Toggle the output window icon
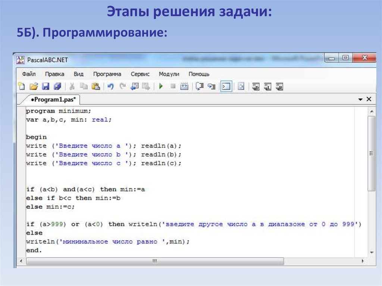 [x=226, y=86]
